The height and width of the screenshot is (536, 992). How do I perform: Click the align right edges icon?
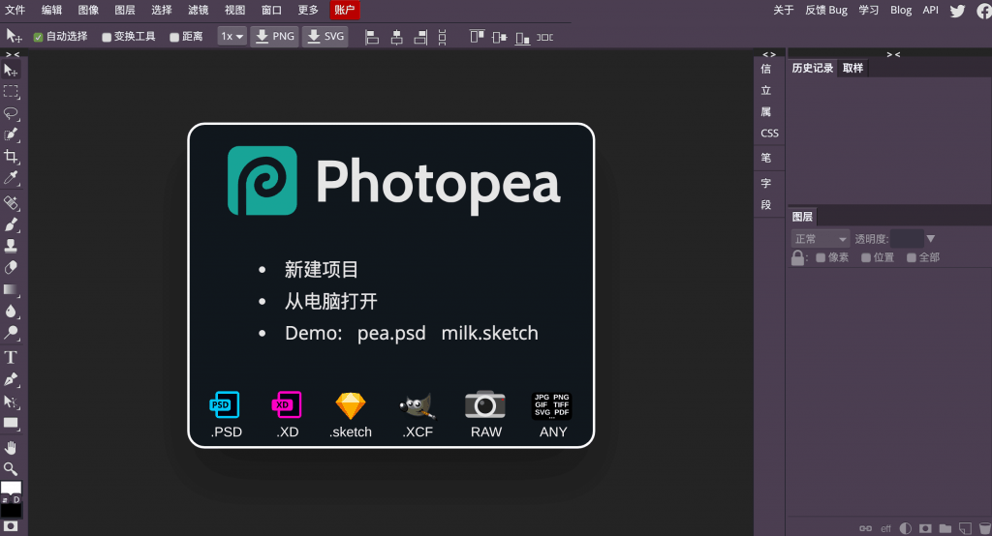tap(420, 38)
